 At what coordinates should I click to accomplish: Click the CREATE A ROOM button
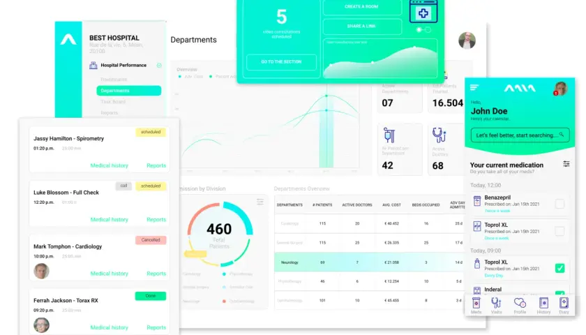(x=362, y=7)
